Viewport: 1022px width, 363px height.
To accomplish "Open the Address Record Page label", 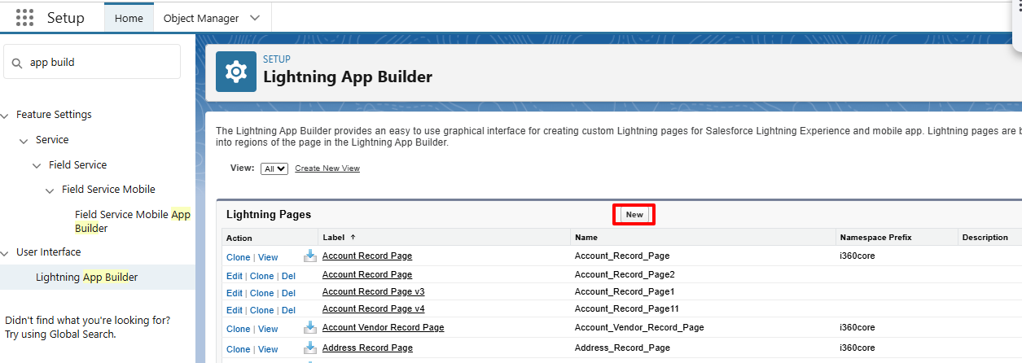I will pyautogui.click(x=367, y=348).
